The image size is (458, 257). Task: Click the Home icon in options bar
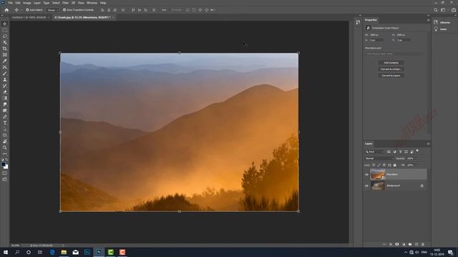[x=6, y=10]
